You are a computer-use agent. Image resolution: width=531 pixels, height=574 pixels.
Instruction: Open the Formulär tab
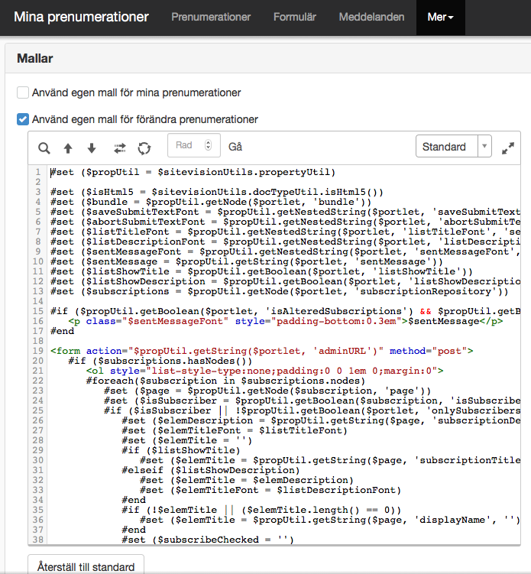(x=295, y=18)
